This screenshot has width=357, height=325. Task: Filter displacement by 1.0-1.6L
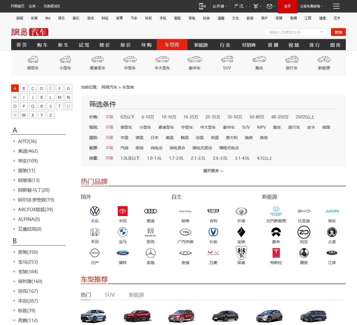(154, 158)
